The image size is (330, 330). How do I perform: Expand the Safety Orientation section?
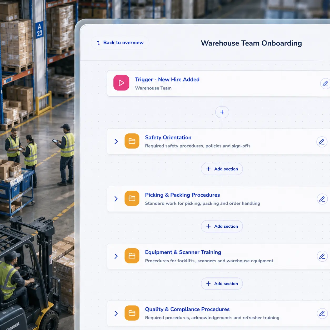point(116,141)
